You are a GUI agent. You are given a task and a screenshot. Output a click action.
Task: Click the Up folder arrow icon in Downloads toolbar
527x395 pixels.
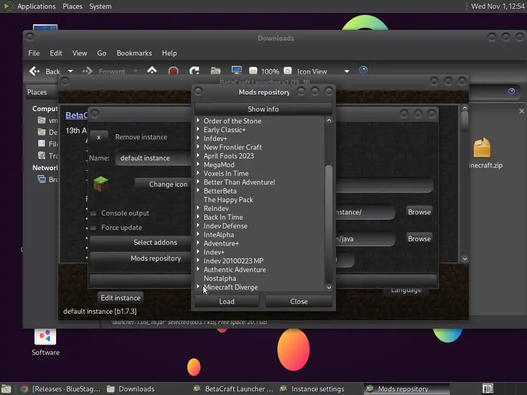click(152, 70)
